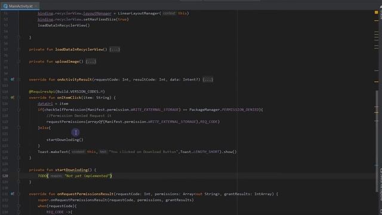Collapse onRequestPermissionsResult using gutter fold marker
The width and height of the screenshot is (382, 215).
pos(19,193)
